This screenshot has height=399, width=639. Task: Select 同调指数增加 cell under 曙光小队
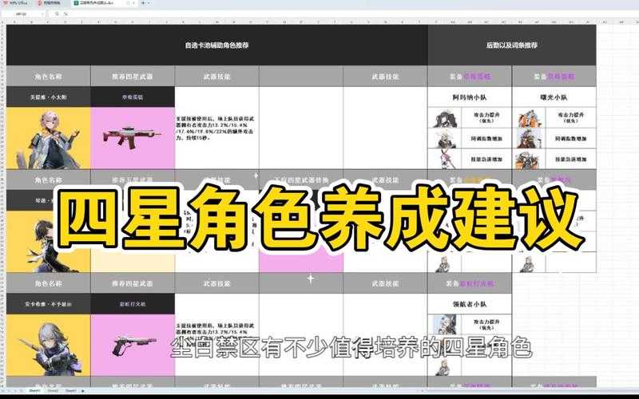pyautogui.click(x=570, y=138)
